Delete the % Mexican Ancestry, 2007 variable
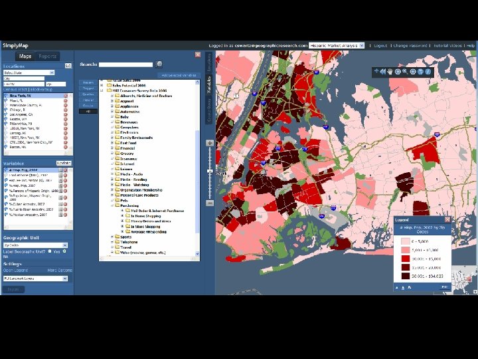Image resolution: width=478 pixels, height=359 pixels. 65,215
